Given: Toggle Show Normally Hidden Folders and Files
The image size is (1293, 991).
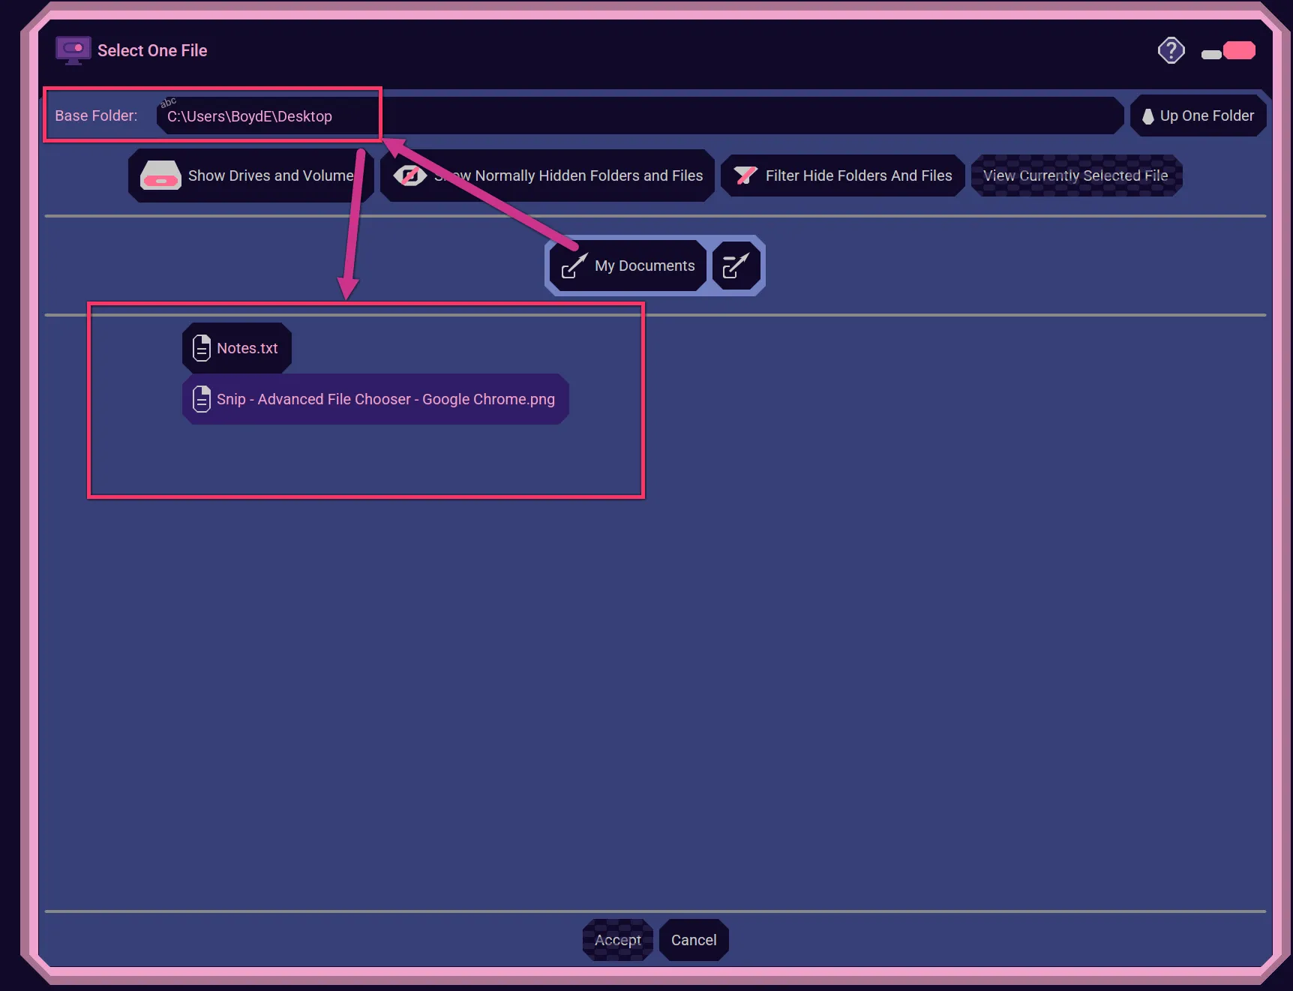Looking at the screenshot, I should (x=547, y=176).
